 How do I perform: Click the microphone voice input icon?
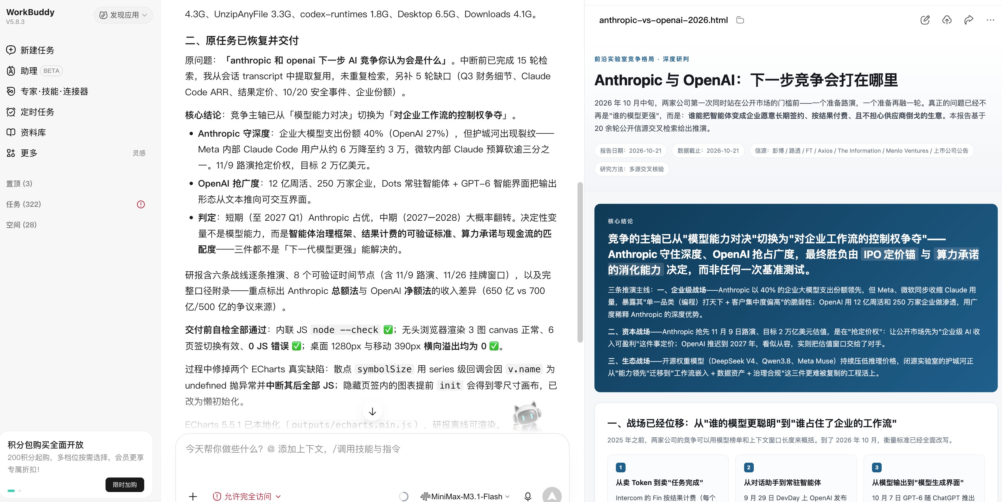[x=528, y=496]
